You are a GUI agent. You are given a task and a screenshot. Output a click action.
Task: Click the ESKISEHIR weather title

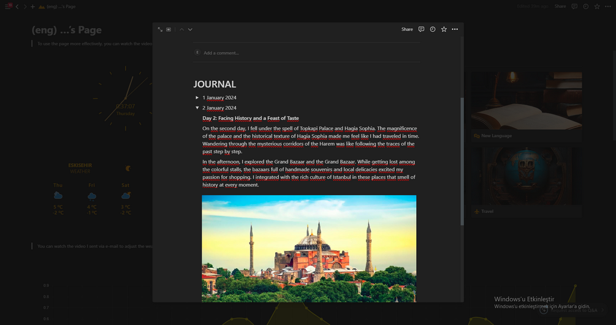[x=80, y=165]
